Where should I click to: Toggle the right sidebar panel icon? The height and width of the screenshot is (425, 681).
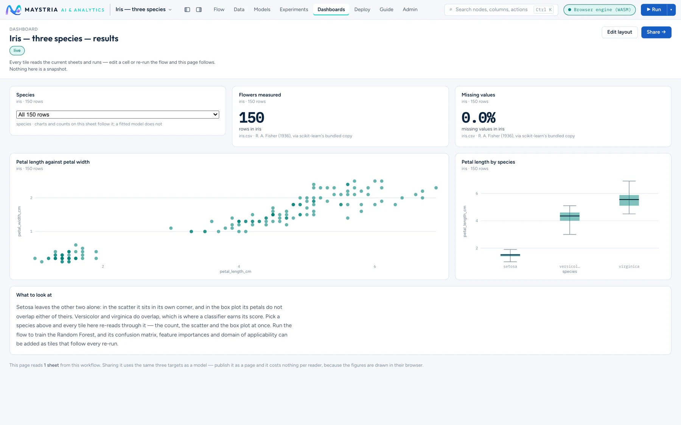click(199, 9)
